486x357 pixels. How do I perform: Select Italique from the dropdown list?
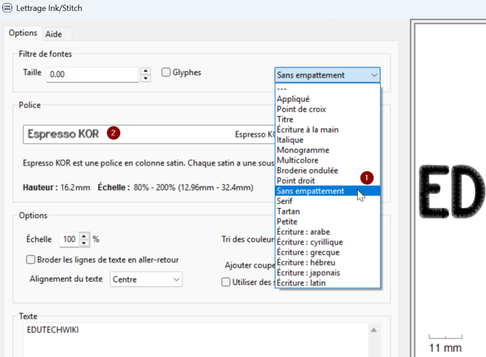[x=327, y=140]
